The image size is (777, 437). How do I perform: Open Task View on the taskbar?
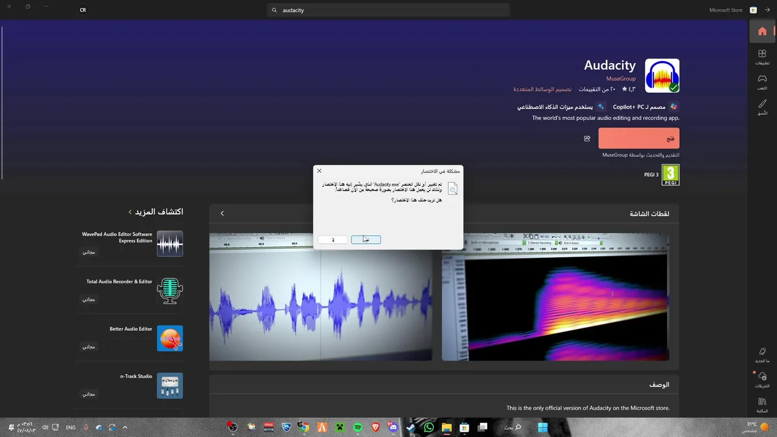coord(483,427)
